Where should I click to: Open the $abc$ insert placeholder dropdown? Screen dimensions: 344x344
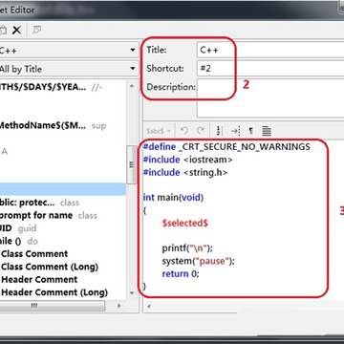coord(159,131)
